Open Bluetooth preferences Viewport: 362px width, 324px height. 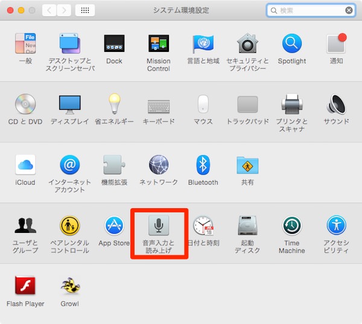(203, 165)
